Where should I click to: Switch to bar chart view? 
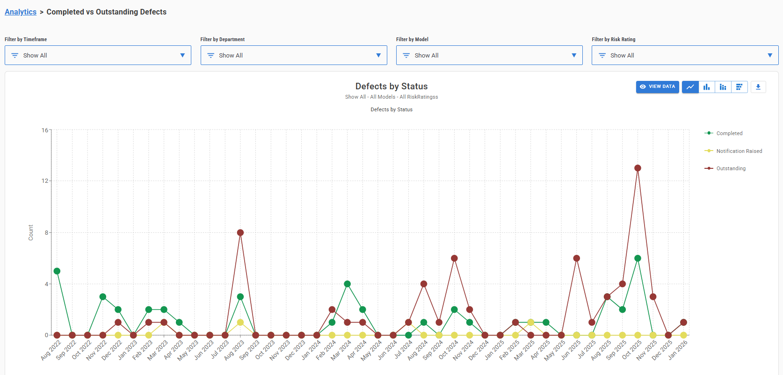coord(706,87)
